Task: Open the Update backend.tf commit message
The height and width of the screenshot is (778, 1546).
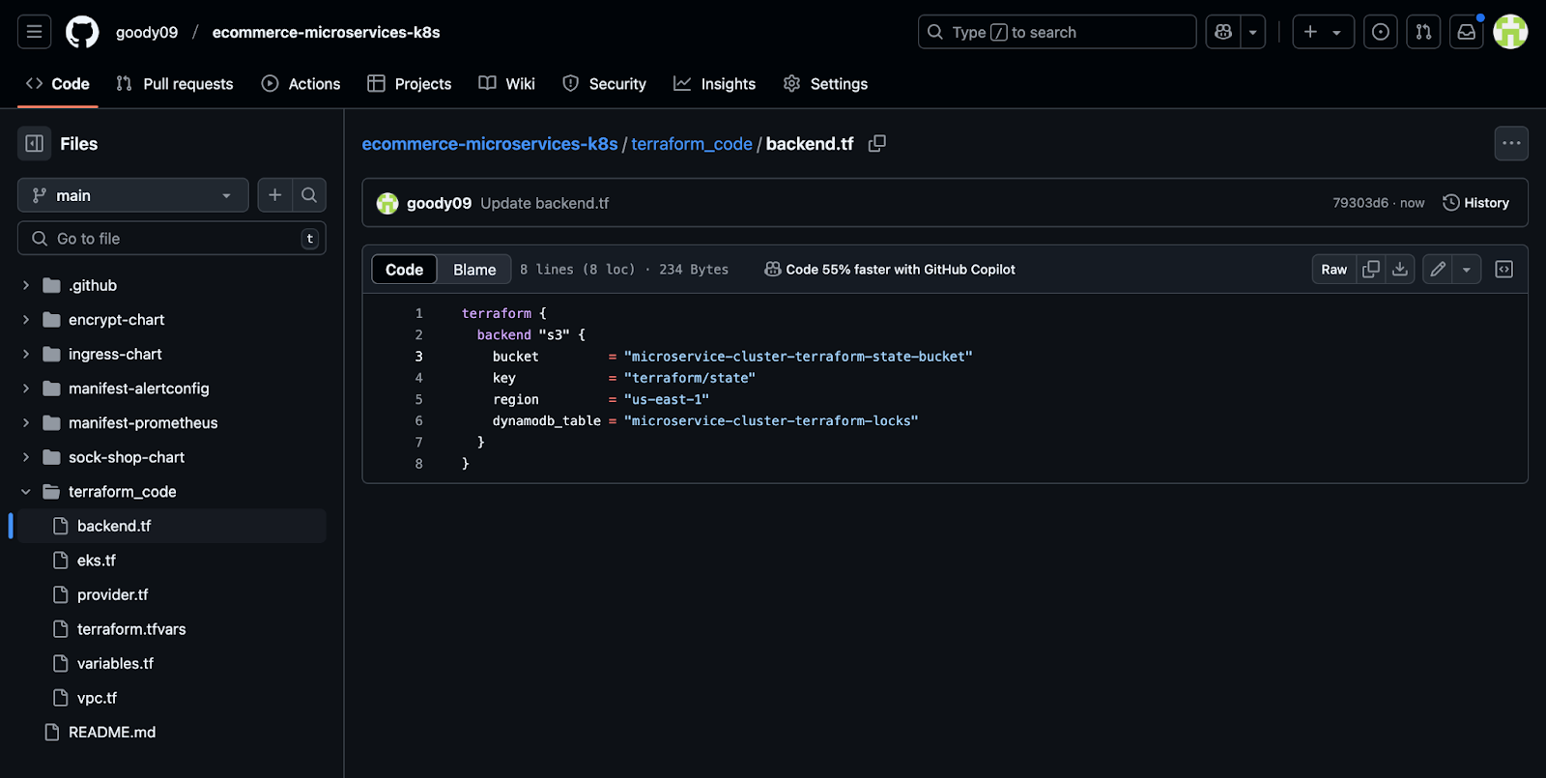Action: (545, 203)
